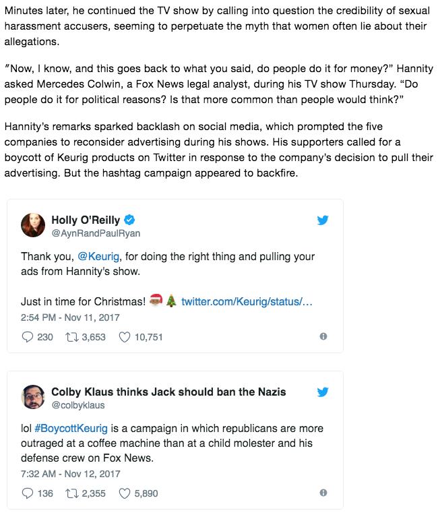Follow the twitter.com/Keurig/status link

[247, 301]
